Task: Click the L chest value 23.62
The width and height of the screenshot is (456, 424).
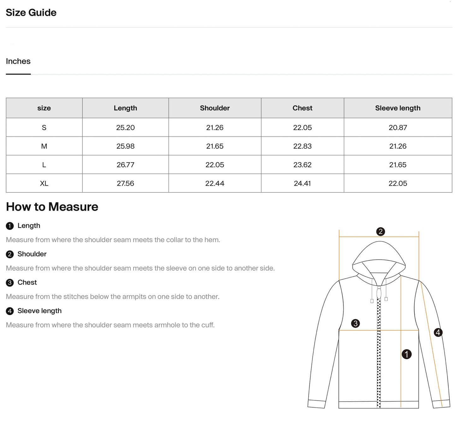Action: pyautogui.click(x=302, y=165)
